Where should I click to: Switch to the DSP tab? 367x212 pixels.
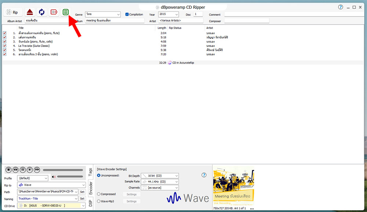[90, 203]
